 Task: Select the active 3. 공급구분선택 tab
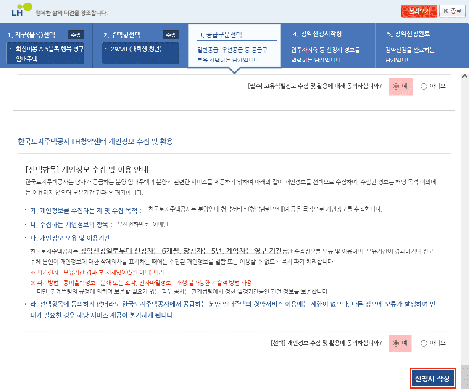pyautogui.click(x=220, y=35)
